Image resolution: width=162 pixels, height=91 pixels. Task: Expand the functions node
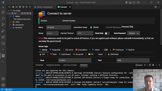(x=11, y=28)
